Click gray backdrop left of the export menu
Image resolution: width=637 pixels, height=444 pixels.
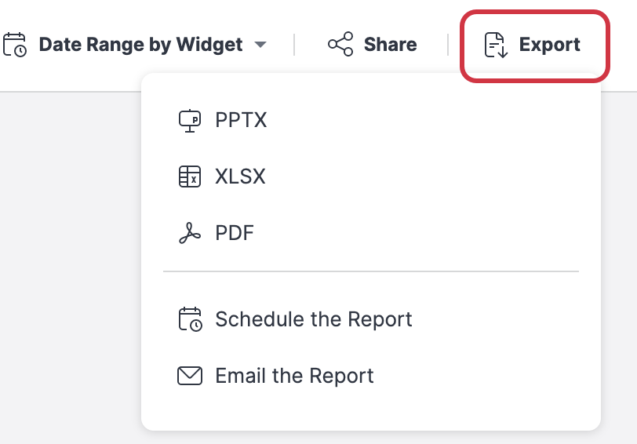[x=71, y=259]
